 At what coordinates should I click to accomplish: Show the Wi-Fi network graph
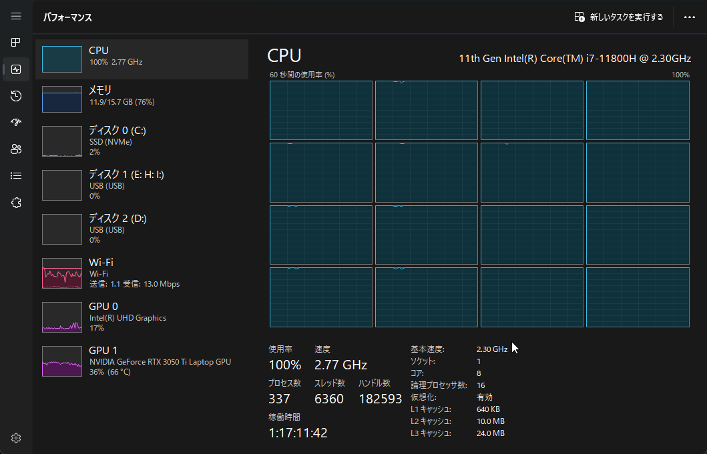(142, 273)
